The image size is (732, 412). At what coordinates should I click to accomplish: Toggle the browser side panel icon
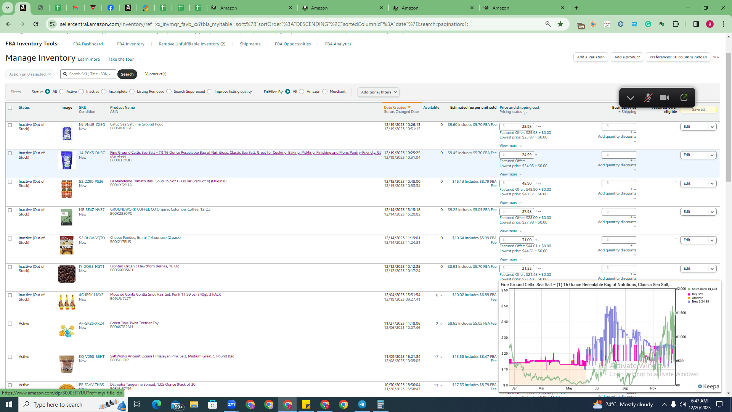[x=696, y=24]
